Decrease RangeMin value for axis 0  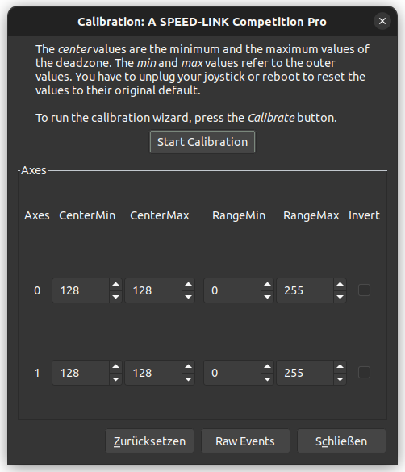point(267,297)
